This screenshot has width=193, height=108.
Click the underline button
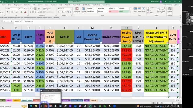pyautogui.click(x=12, y=12)
